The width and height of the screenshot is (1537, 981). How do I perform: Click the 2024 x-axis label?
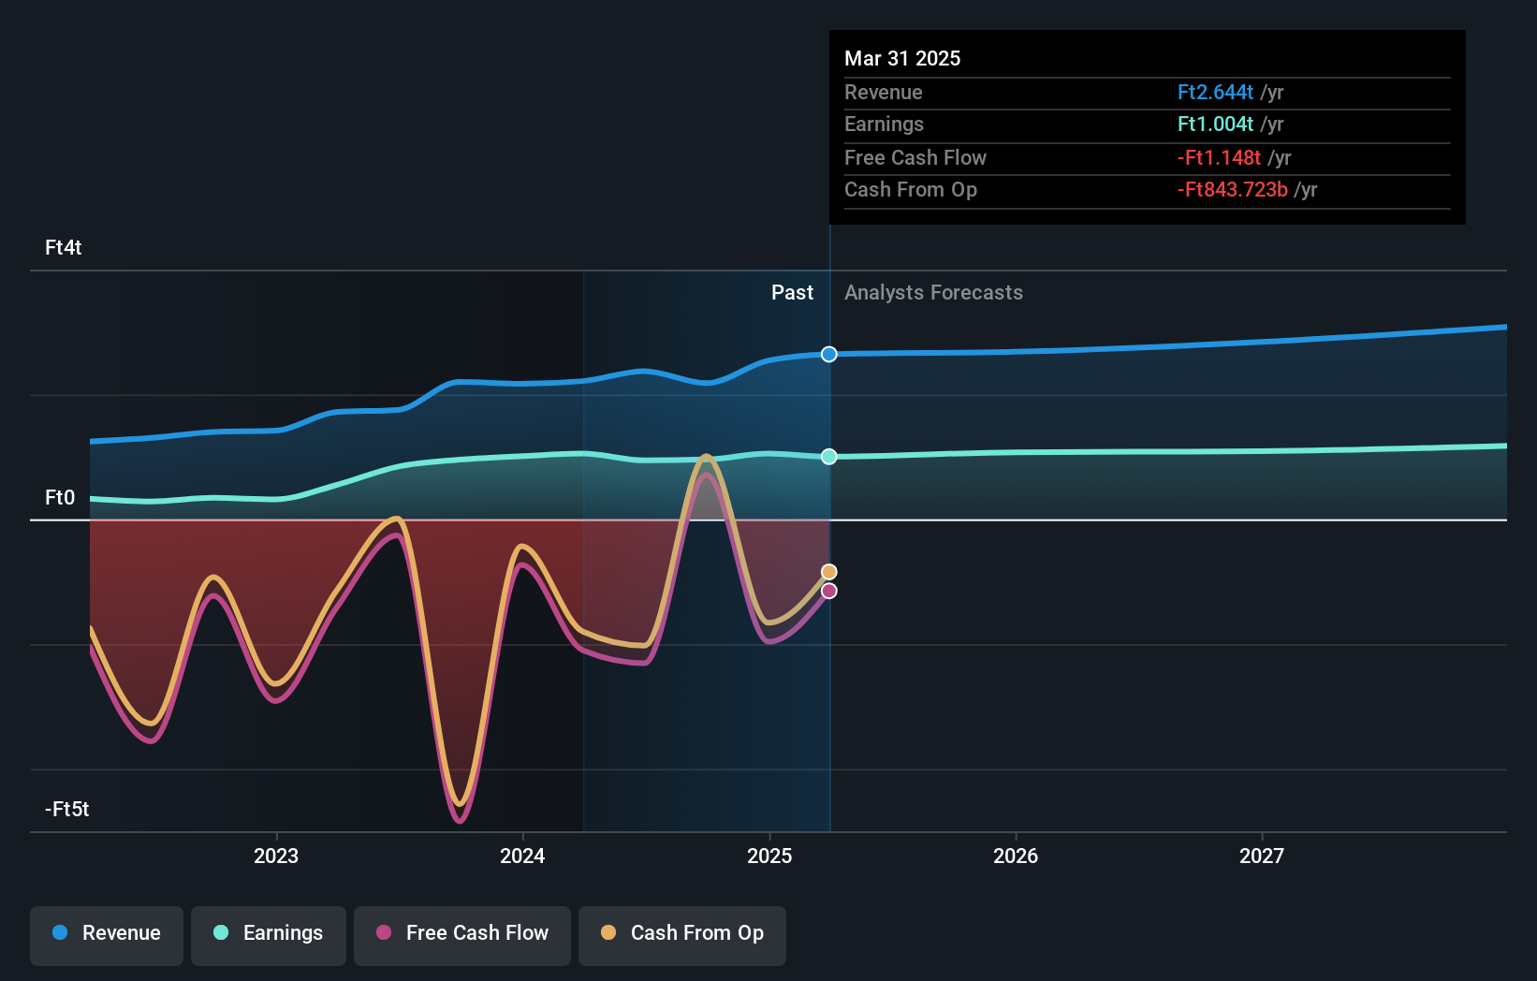[522, 856]
